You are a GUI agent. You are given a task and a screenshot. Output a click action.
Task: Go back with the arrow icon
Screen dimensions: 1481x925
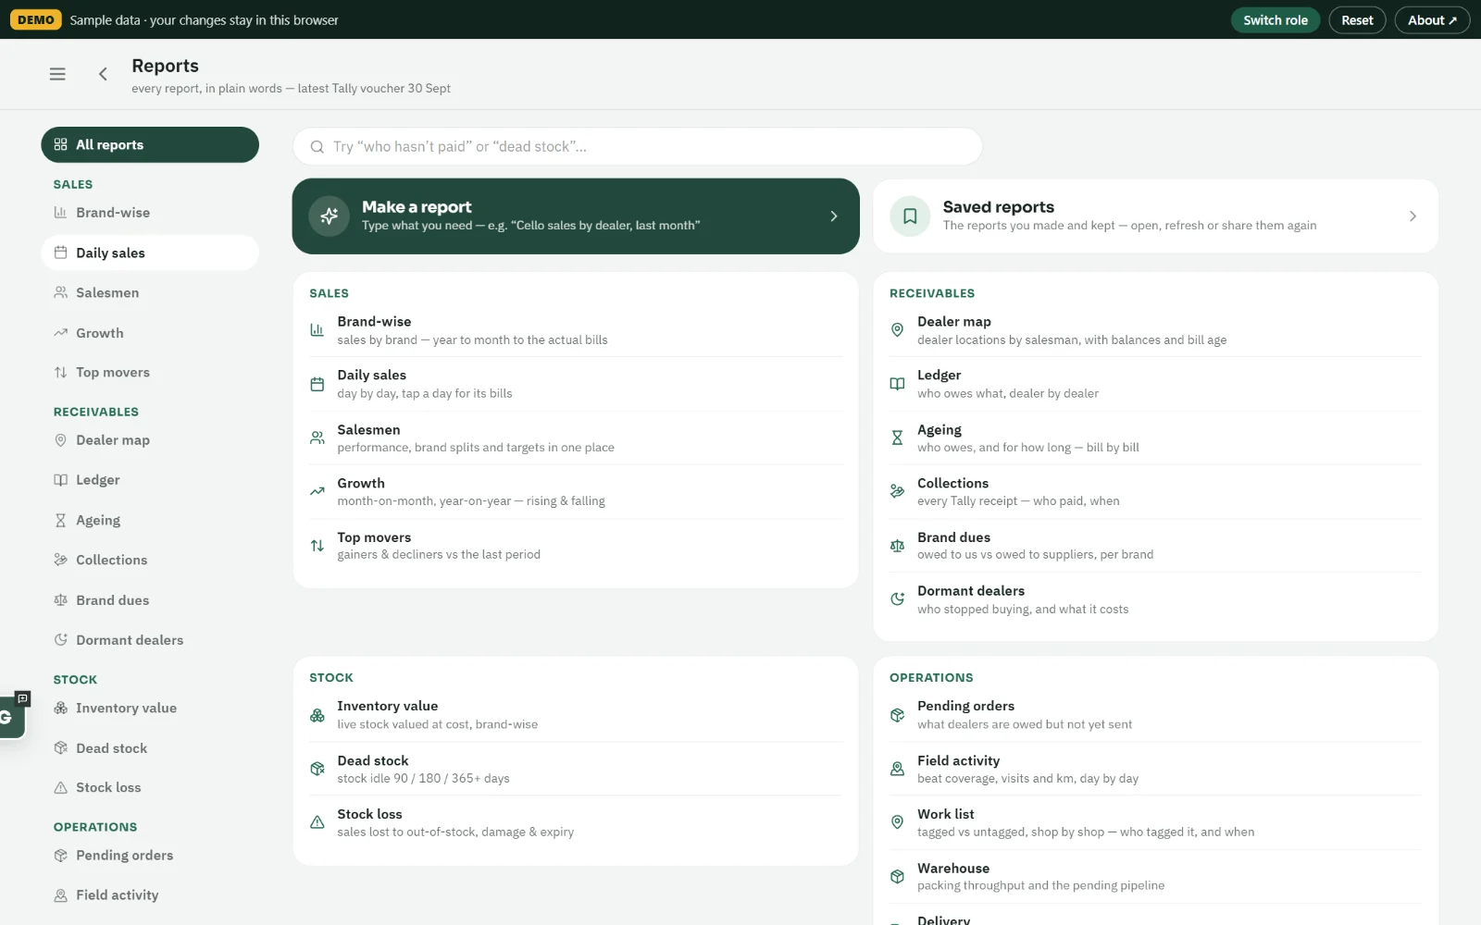[103, 74]
